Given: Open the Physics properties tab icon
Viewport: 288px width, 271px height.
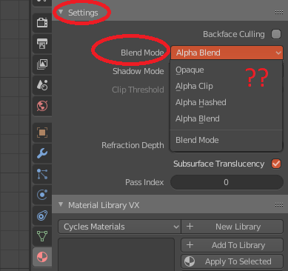Looking at the screenshot, I should (x=42, y=195).
